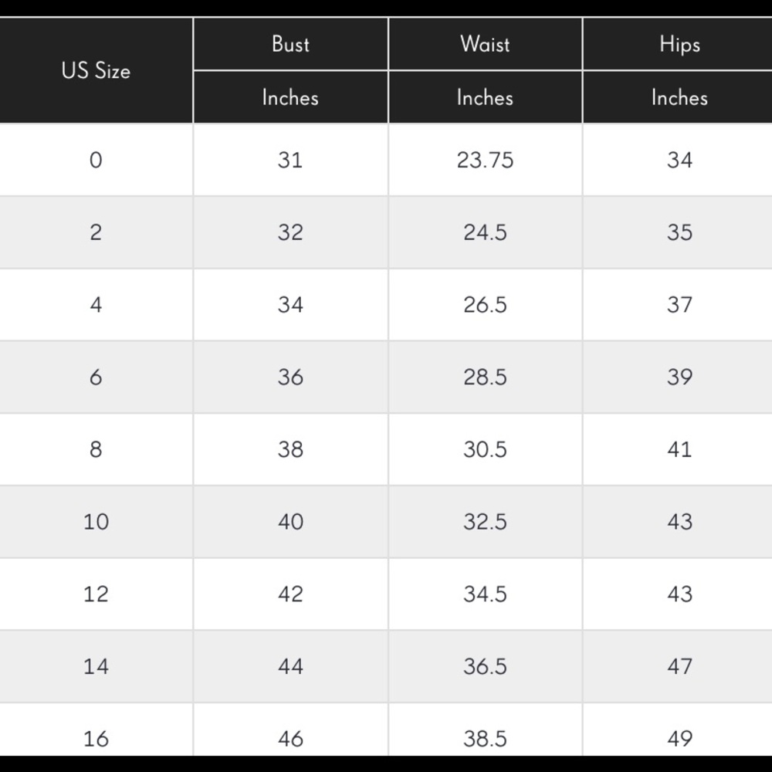Viewport: 772px width, 772px height.
Task: Click the hips value in size 12 row
Action: [679, 594]
